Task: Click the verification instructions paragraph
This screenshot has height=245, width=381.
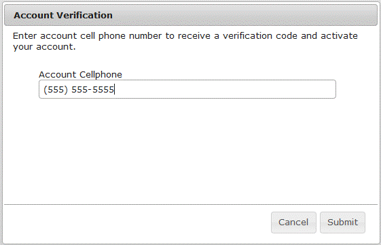Action: (x=185, y=41)
